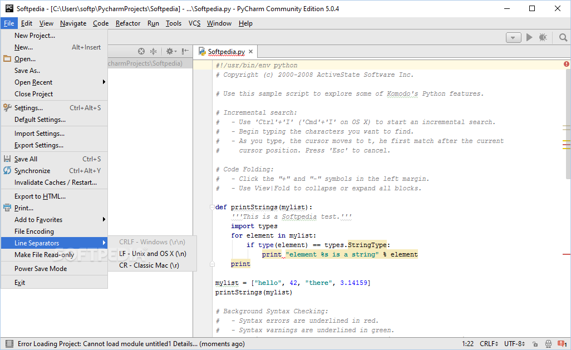Viewport: 571px width, 350px height.
Task: Choose New... from the File menu
Action: click(x=54, y=47)
